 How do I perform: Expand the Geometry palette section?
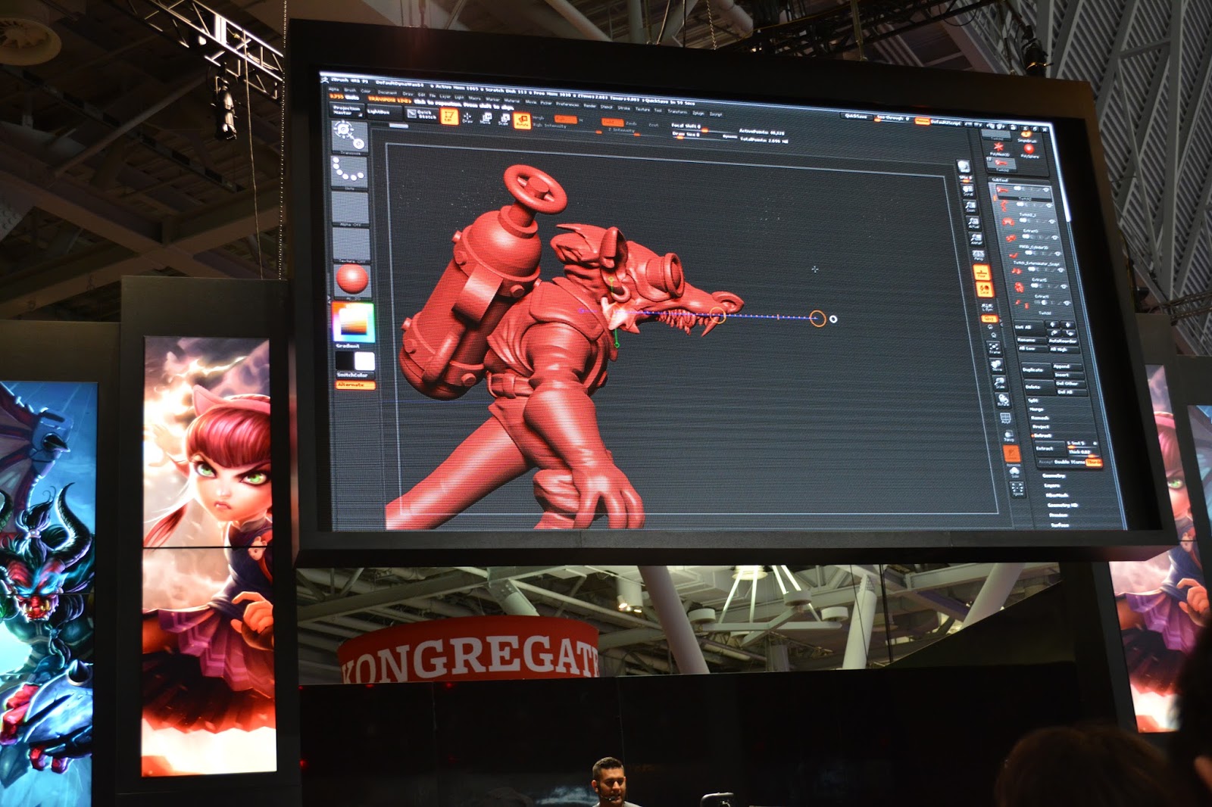(1054, 476)
